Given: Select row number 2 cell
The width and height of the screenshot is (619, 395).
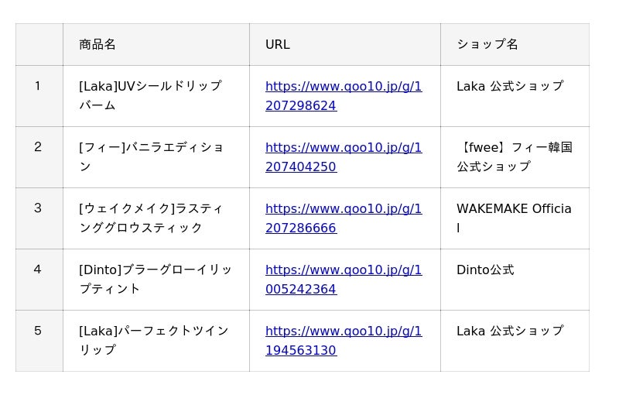Looking at the screenshot, I should [39, 157].
